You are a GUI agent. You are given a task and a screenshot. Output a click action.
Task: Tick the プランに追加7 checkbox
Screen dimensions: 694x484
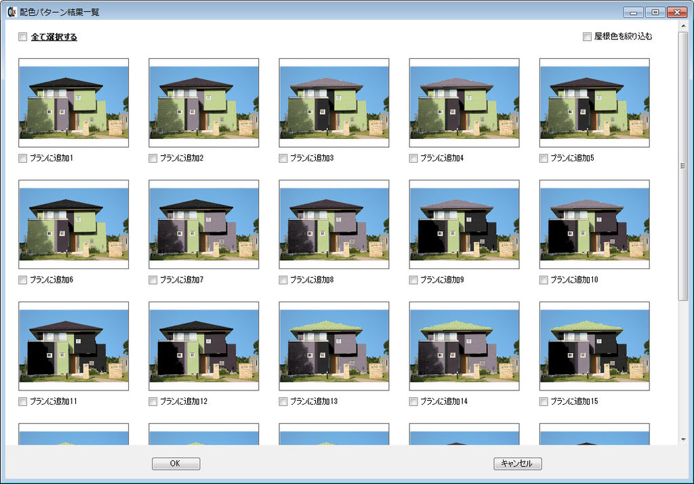coord(152,280)
